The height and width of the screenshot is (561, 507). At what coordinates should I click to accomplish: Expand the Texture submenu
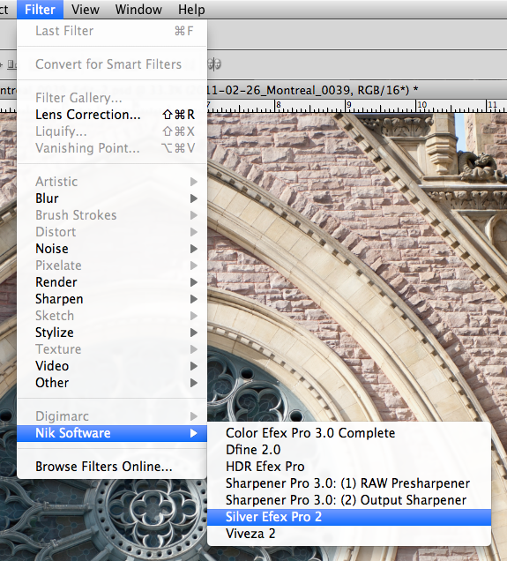pyautogui.click(x=112, y=349)
